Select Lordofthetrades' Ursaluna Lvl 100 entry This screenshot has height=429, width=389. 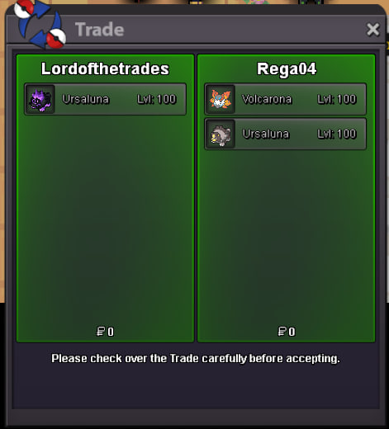point(105,99)
